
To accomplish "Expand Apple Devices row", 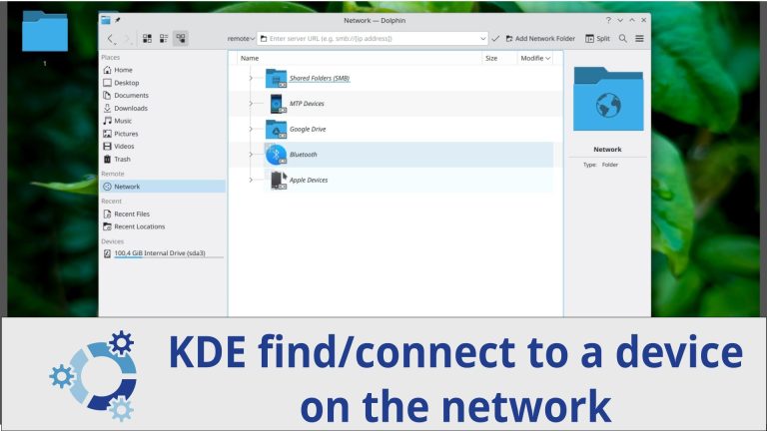I will point(251,180).
